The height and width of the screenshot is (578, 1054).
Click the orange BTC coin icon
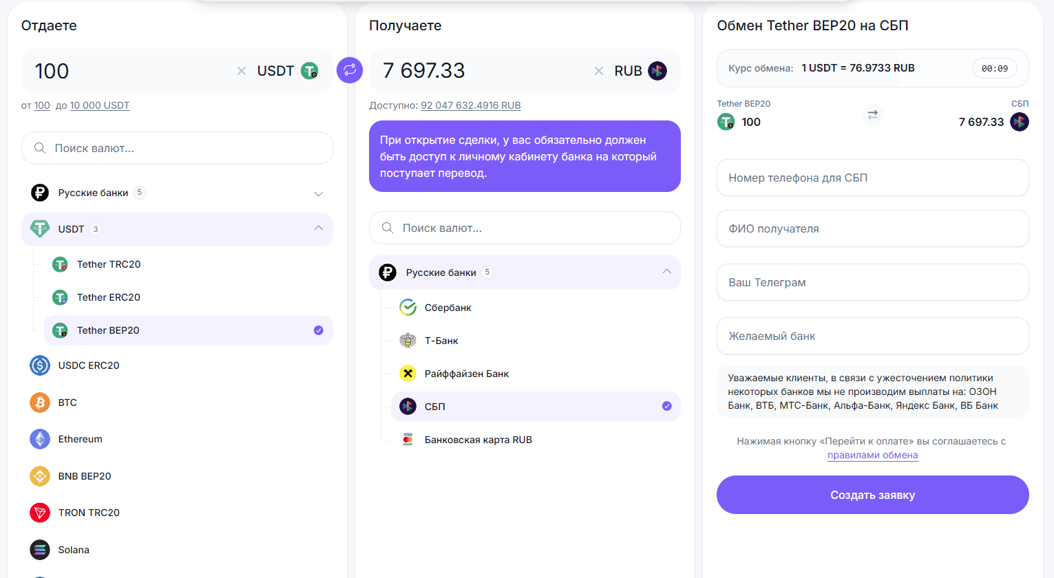40,403
